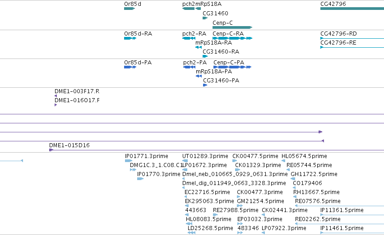The image size is (384, 235).
Task: Click the CK01329.3prime EST label
Action: pyautogui.click(x=258, y=165)
